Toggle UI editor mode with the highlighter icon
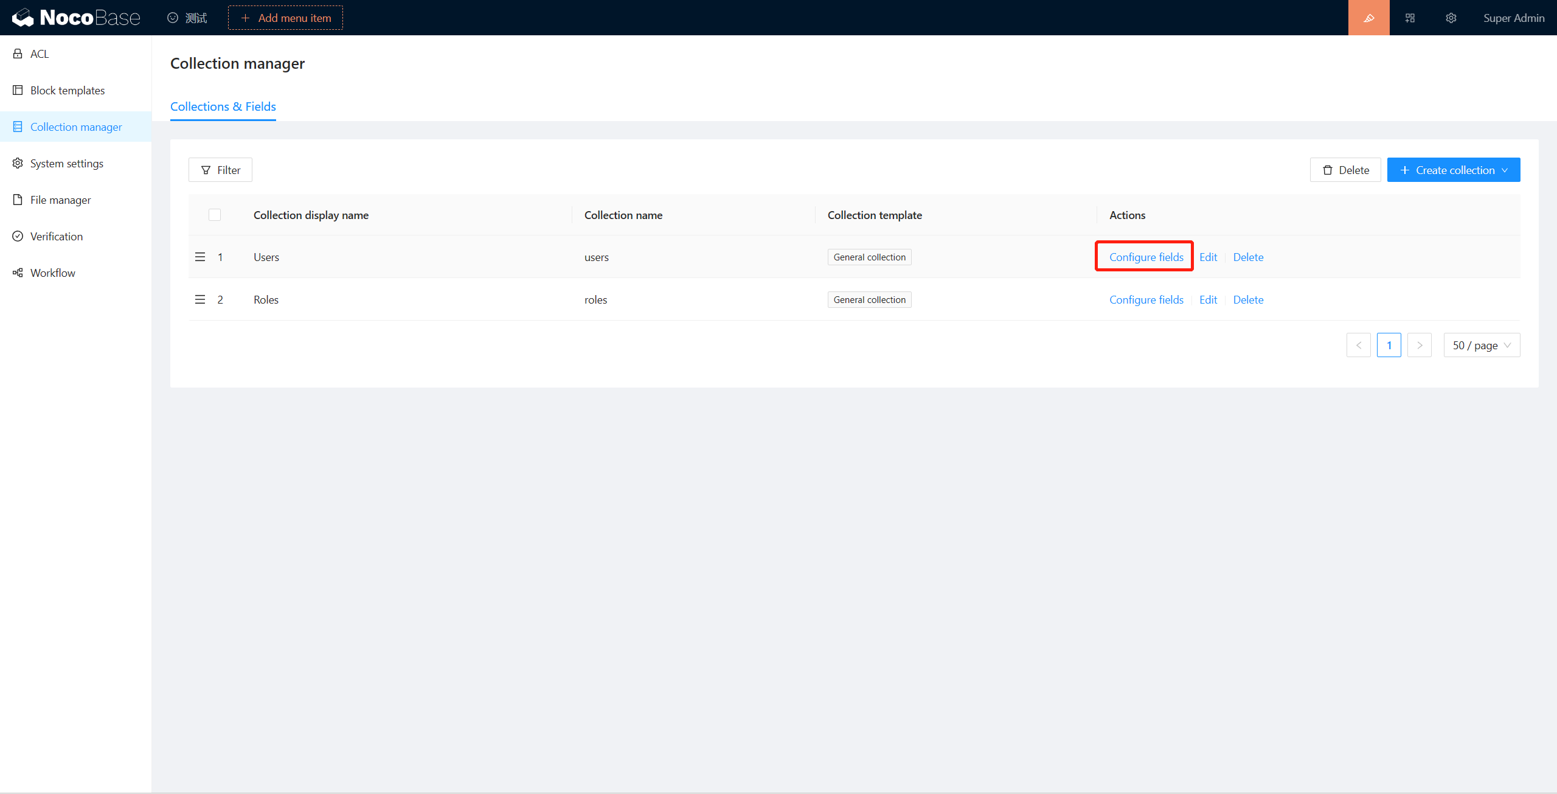 click(x=1368, y=18)
